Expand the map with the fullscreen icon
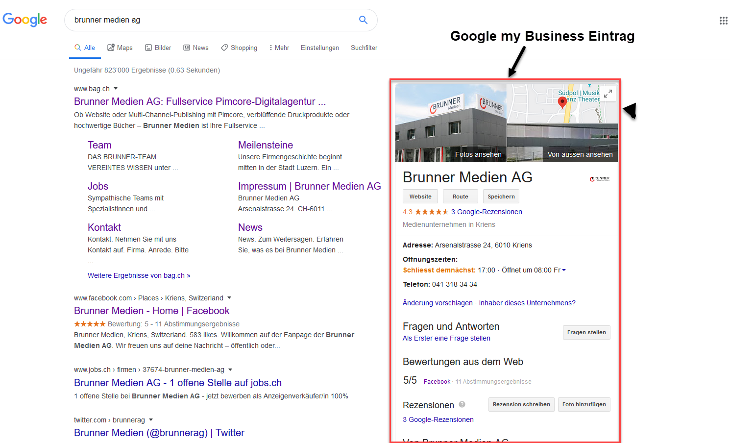 [x=608, y=94]
